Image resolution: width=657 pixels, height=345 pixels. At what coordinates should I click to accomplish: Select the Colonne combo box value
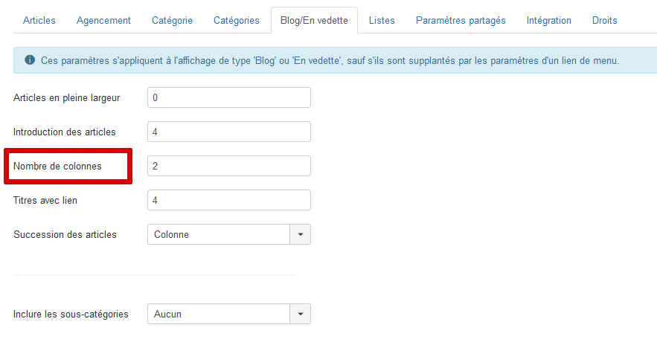coord(219,234)
